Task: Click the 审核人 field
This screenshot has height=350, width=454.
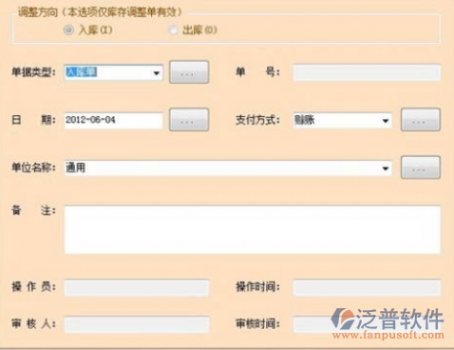Action: (137, 324)
